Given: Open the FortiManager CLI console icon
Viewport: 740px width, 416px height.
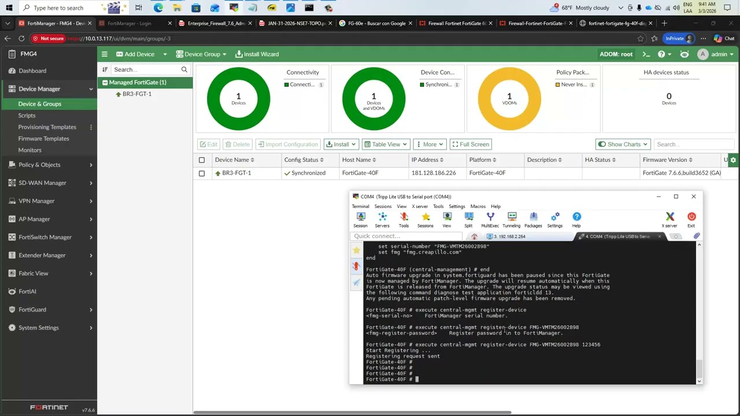Looking at the screenshot, I should click(x=646, y=54).
